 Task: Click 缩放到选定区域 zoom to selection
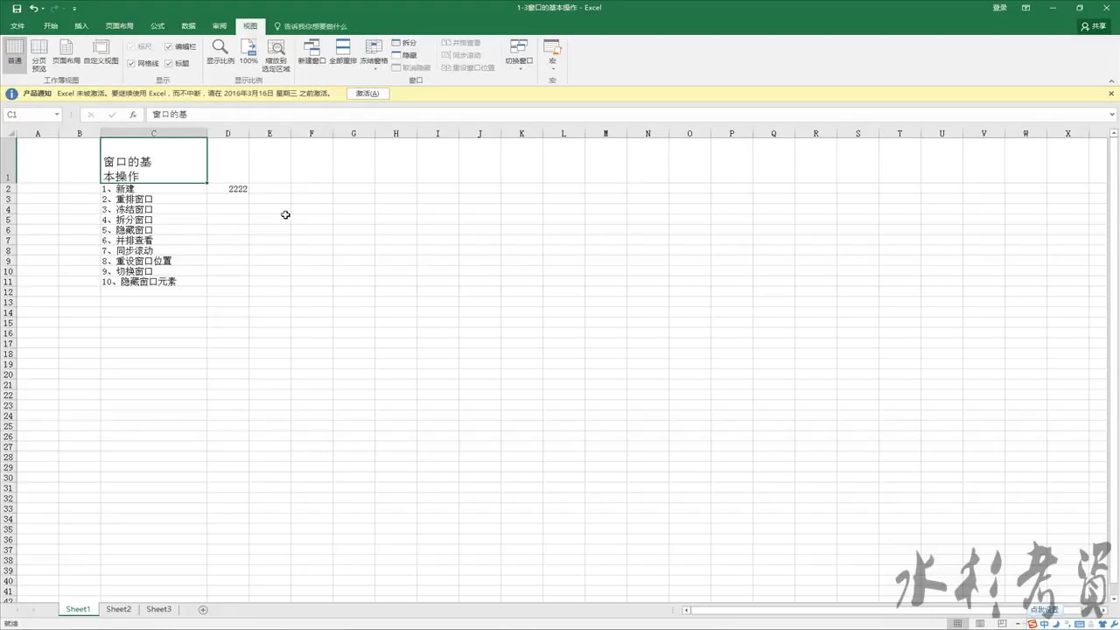point(276,55)
